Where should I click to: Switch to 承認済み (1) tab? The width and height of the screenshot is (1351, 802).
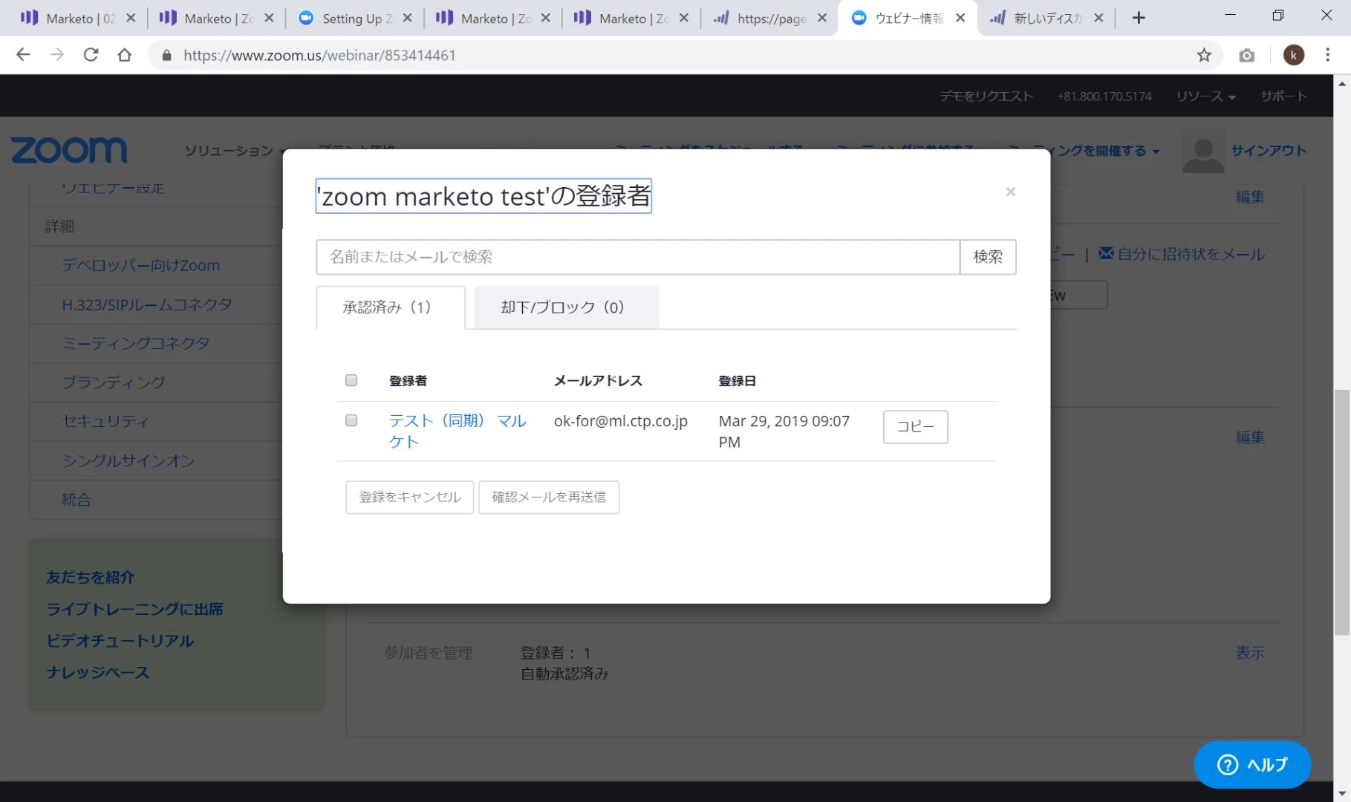(391, 307)
